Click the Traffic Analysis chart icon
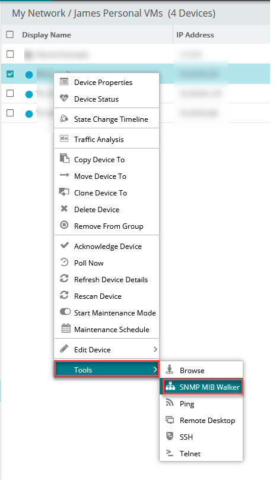The height and width of the screenshot is (486, 276). tap(64, 139)
